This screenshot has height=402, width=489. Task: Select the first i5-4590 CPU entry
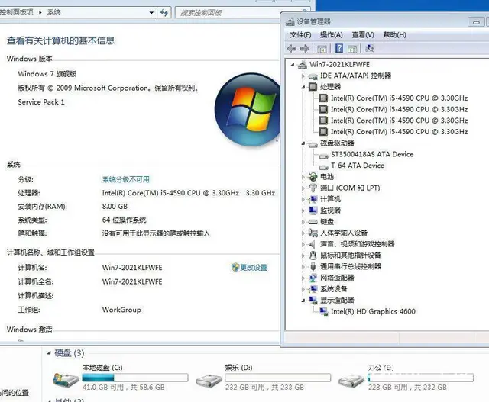coord(399,98)
